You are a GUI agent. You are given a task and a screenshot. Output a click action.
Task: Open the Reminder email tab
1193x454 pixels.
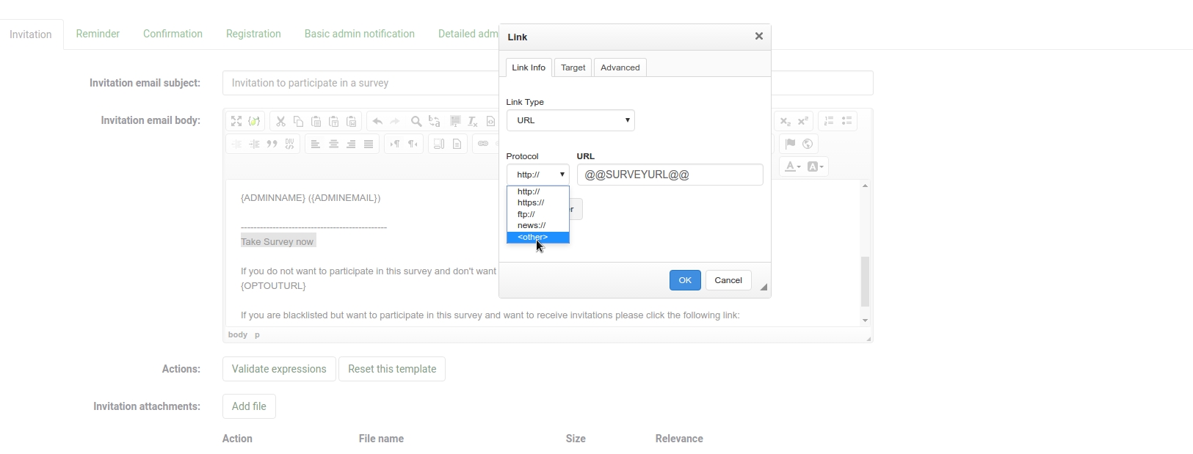click(98, 34)
